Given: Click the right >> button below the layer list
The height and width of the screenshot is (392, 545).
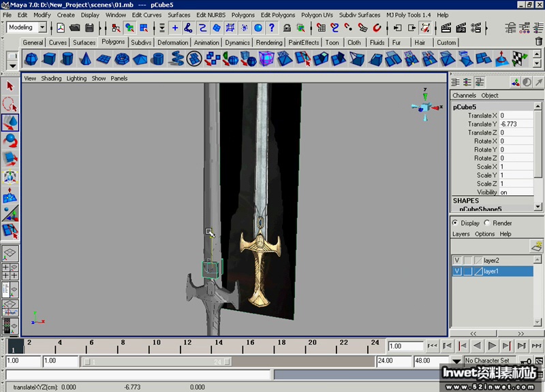Looking at the screenshot, I should (520, 333).
